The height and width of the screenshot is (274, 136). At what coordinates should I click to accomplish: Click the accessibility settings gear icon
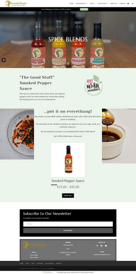(x=4, y=60)
